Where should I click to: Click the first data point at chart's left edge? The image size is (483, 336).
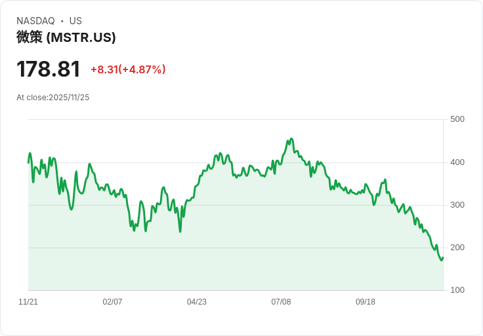pos(28,162)
